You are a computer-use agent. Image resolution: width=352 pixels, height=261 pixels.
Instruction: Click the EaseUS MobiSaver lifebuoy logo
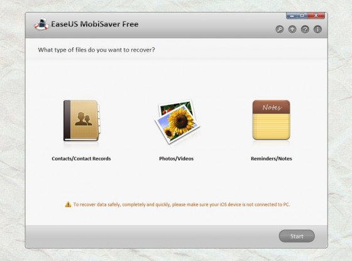click(41, 25)
